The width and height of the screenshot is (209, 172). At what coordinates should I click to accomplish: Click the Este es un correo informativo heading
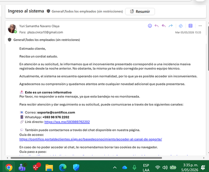click(48, 92)
